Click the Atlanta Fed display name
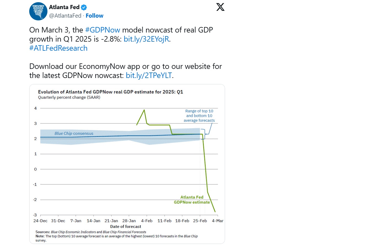This screenshot has height=245, width=388. [64, 7]
